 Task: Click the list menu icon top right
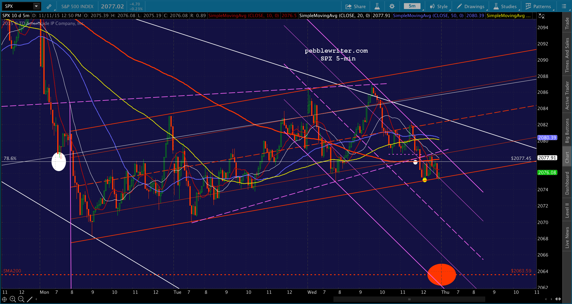(x=564, y=6)
